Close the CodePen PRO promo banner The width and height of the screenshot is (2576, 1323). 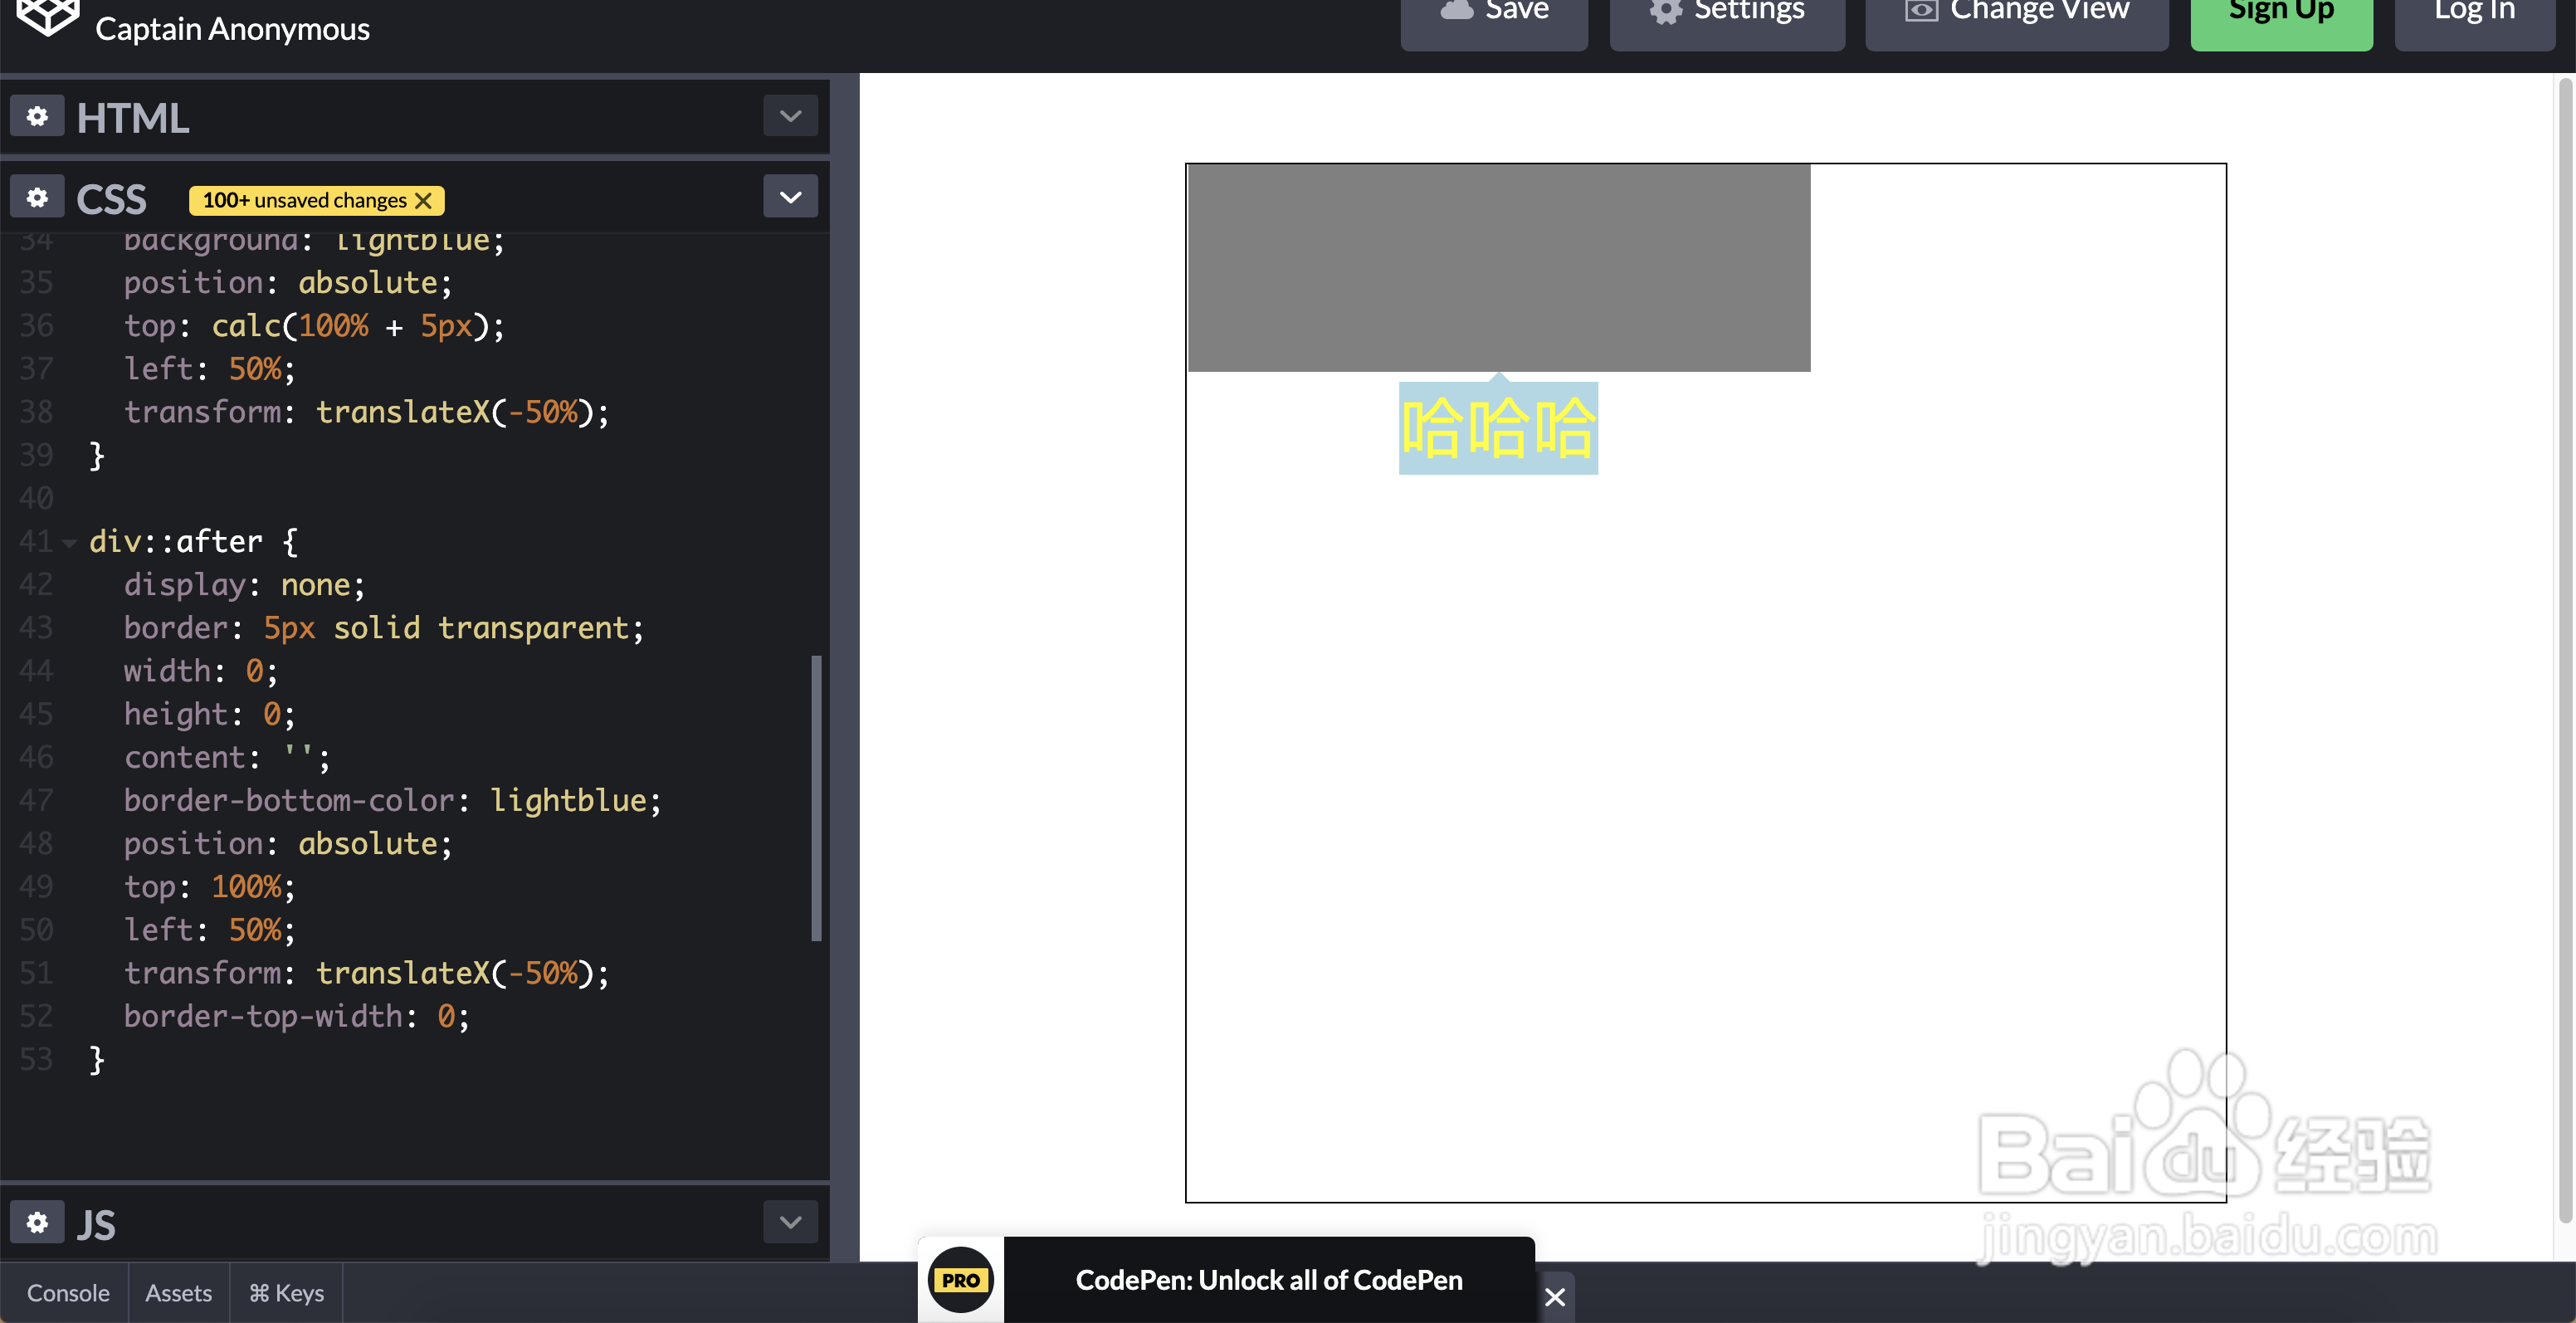1554,1297
